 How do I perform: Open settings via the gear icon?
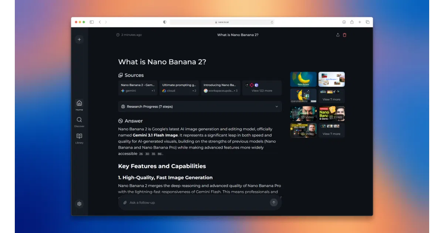coord(79,204)
